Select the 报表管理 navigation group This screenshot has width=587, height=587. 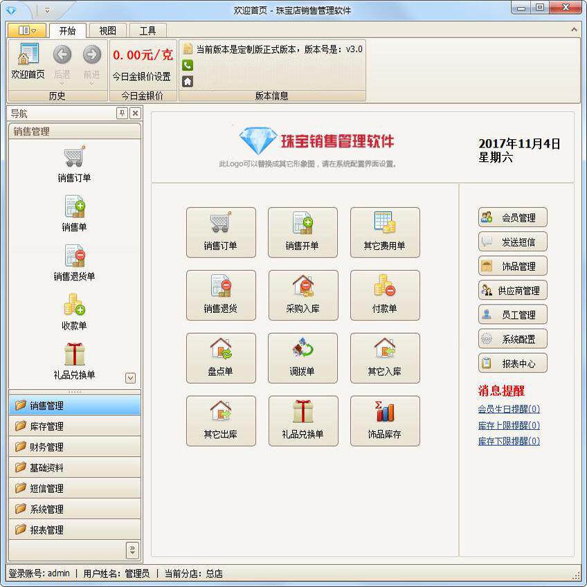coord(75,530)
